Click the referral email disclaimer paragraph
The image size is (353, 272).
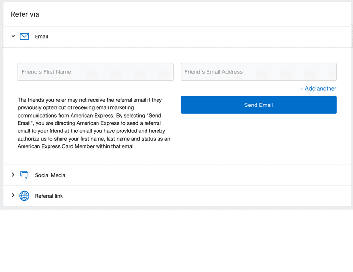[94, 123]
